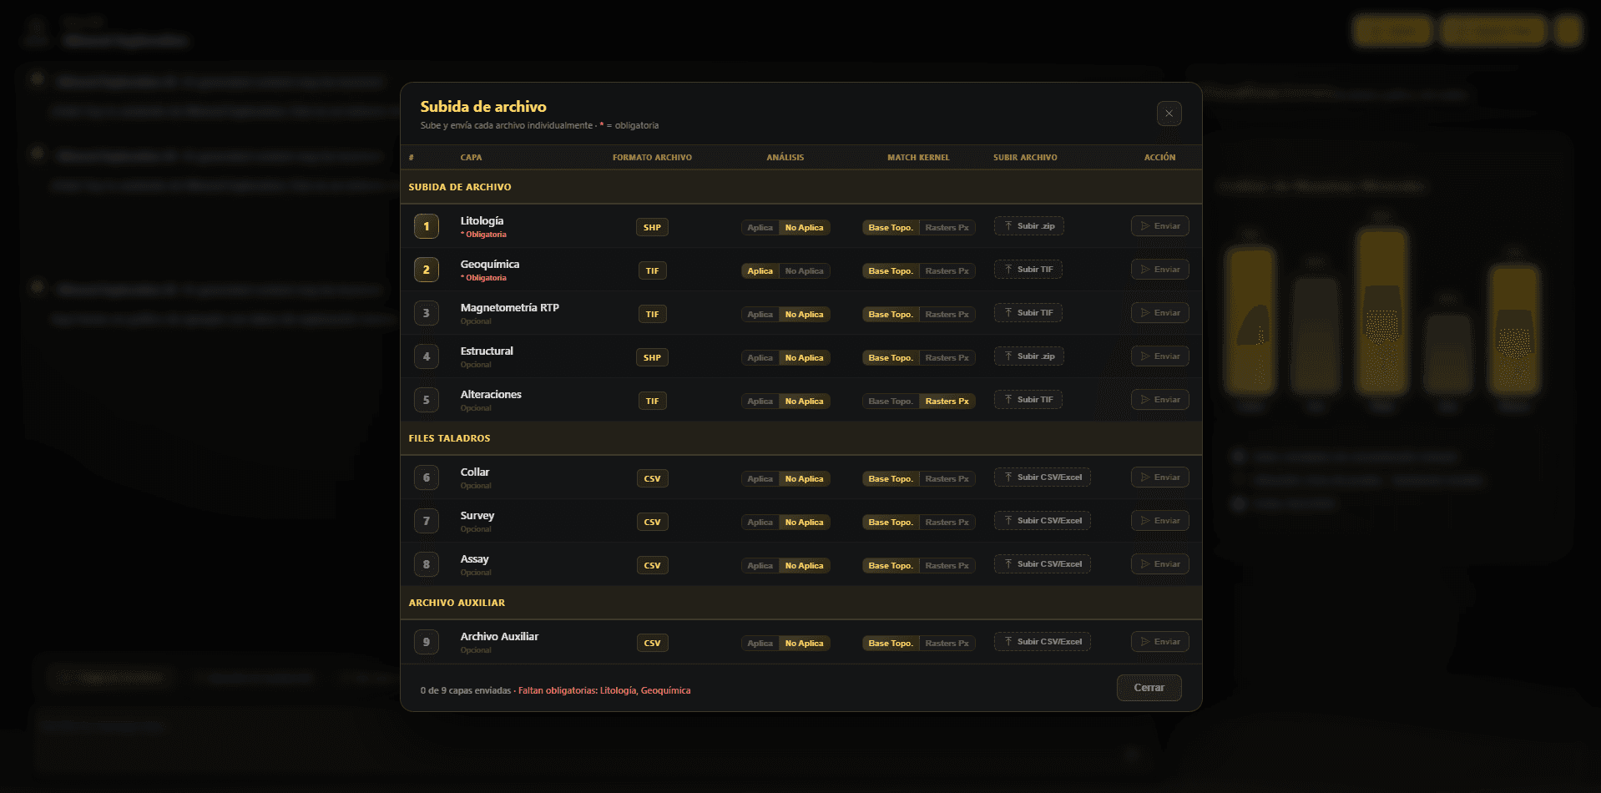
Task: Click the upload icon on Alteraciones' Subir TIF button
Action: click(x=1011, y=399)
